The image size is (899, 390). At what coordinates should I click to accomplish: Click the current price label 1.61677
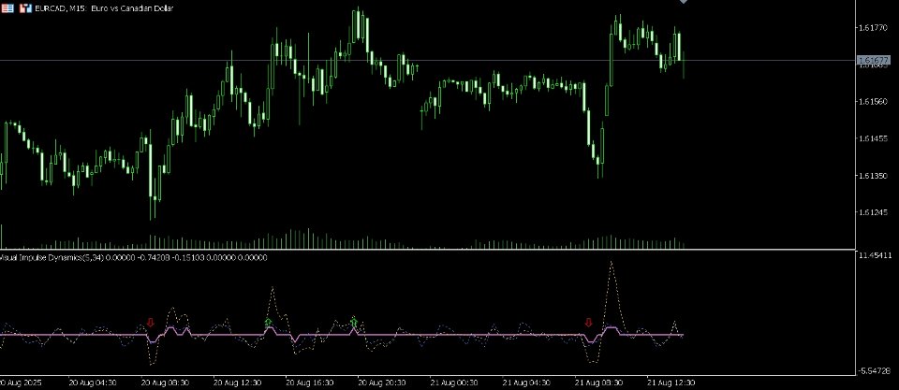tap(873, 60)
